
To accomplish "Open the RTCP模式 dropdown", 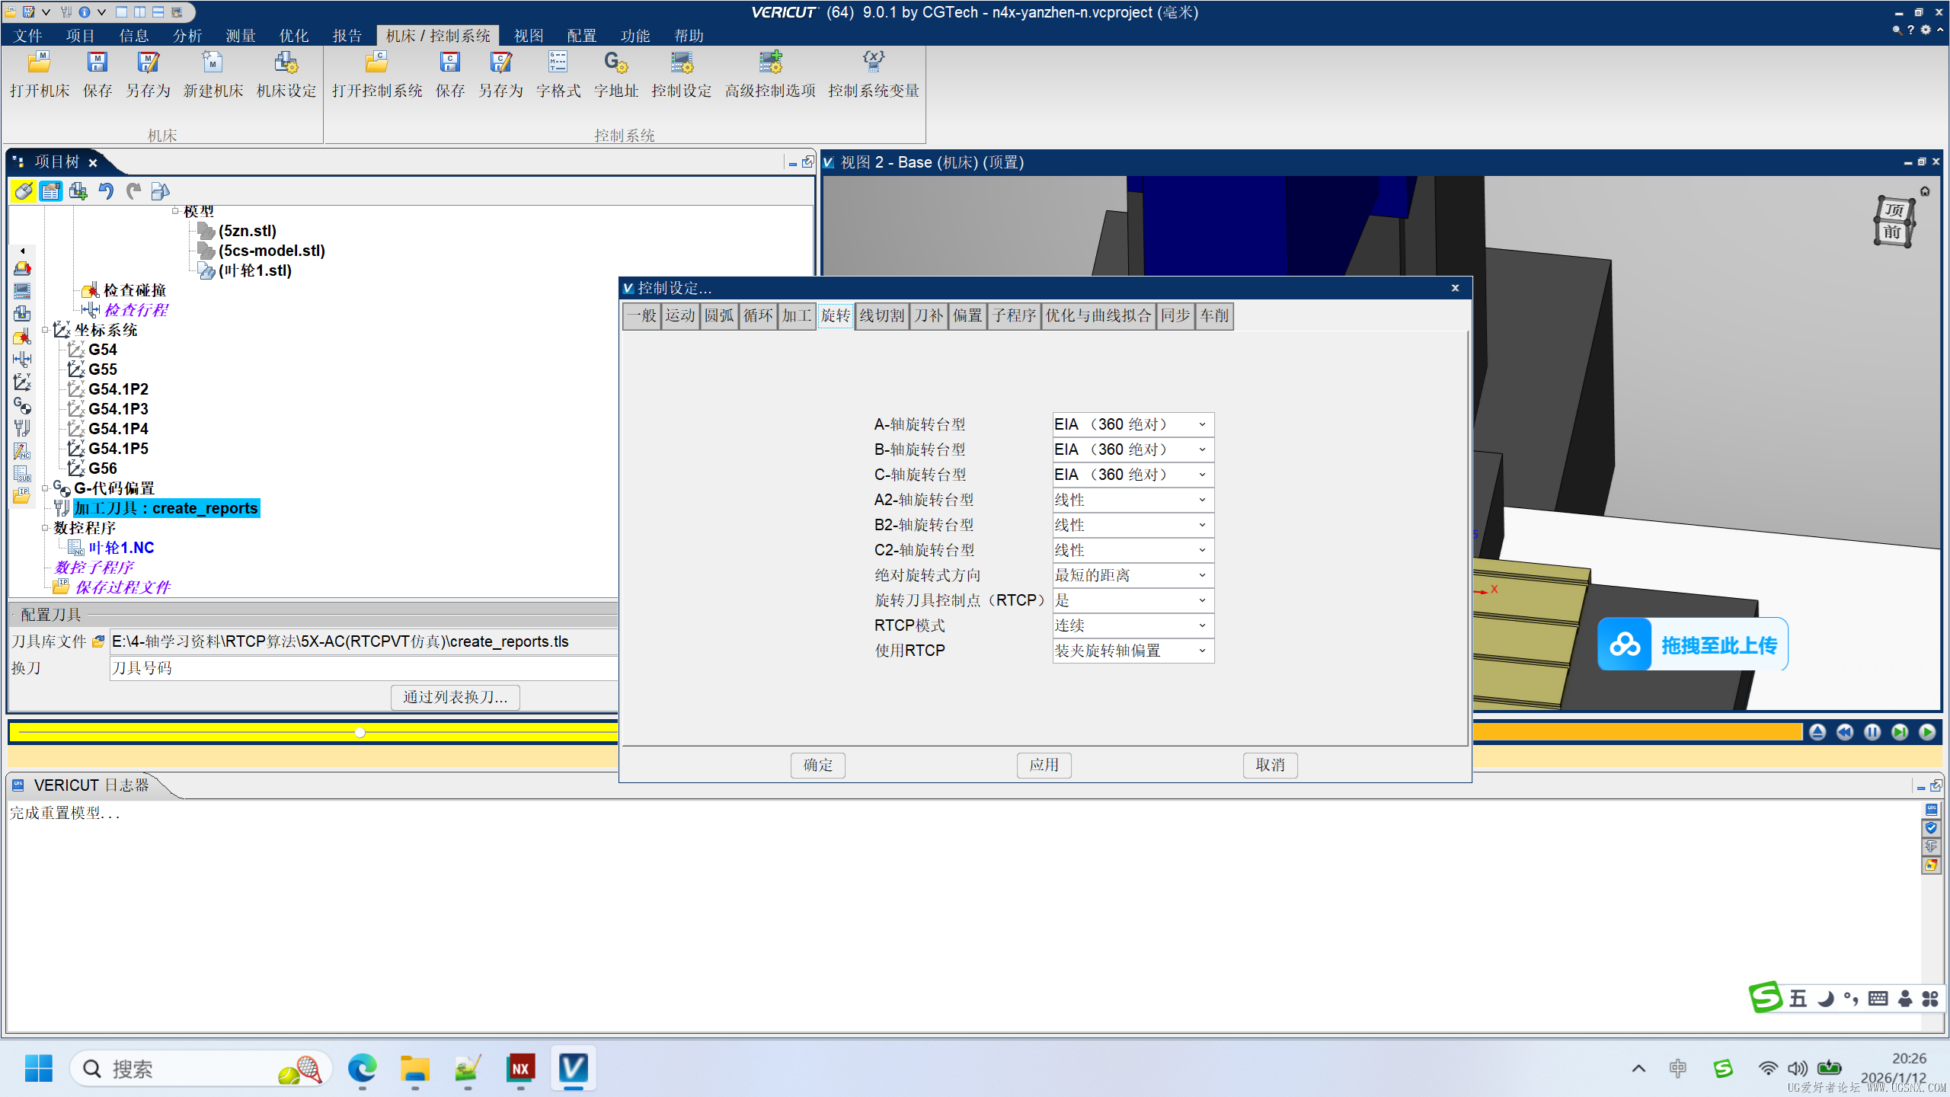I will click(1133, 625).
